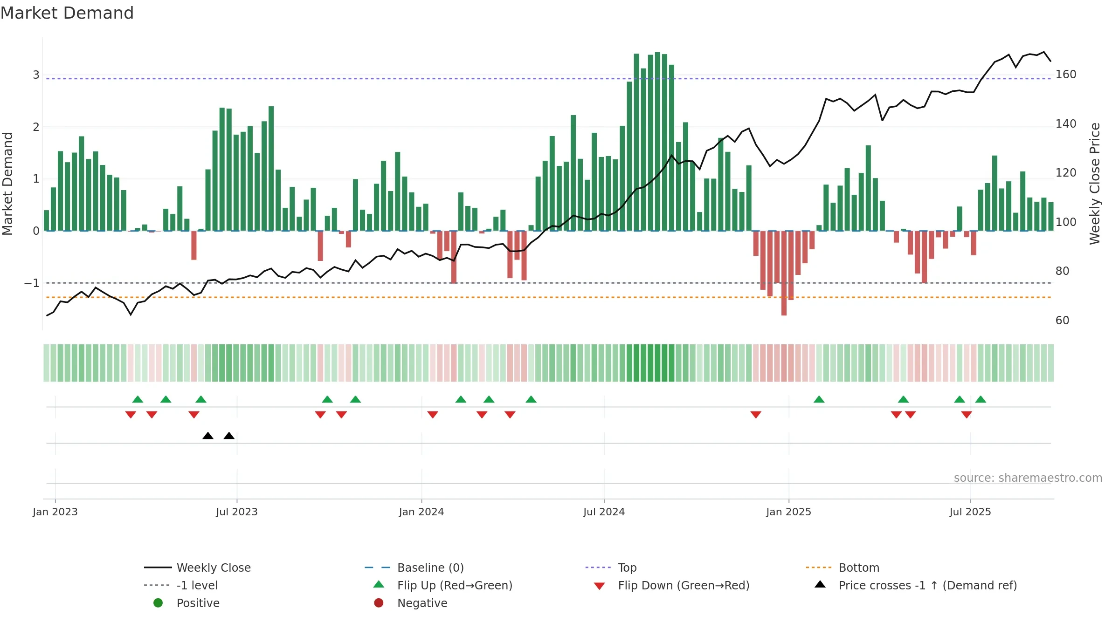Viewport: 1119px width, 629px height.
Task: Click the 'source: sharemaestro.com' credit text
Action: [1028, 478]
